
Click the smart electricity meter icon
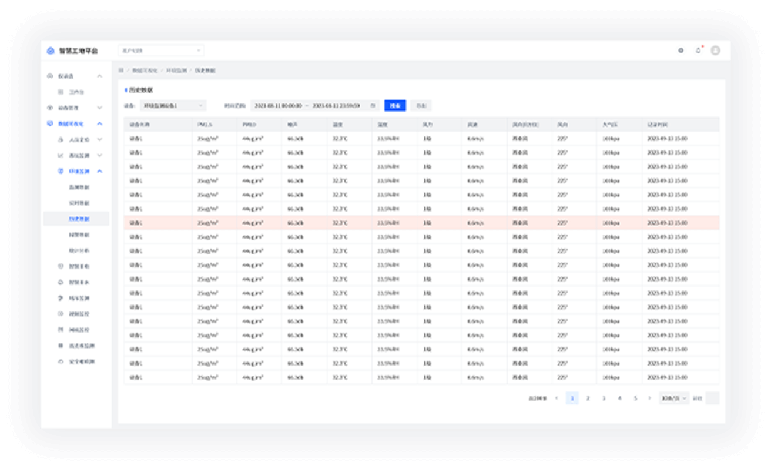coord(61,266)
